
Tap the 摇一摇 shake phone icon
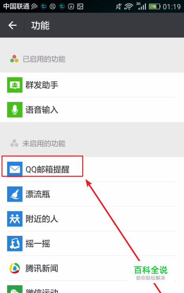[15, 243]
